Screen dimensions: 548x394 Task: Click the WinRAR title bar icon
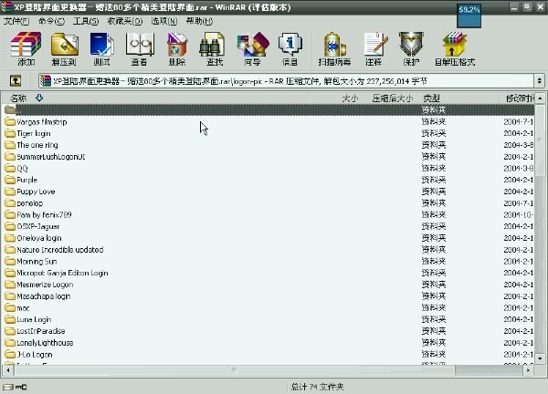click(7, 7)
